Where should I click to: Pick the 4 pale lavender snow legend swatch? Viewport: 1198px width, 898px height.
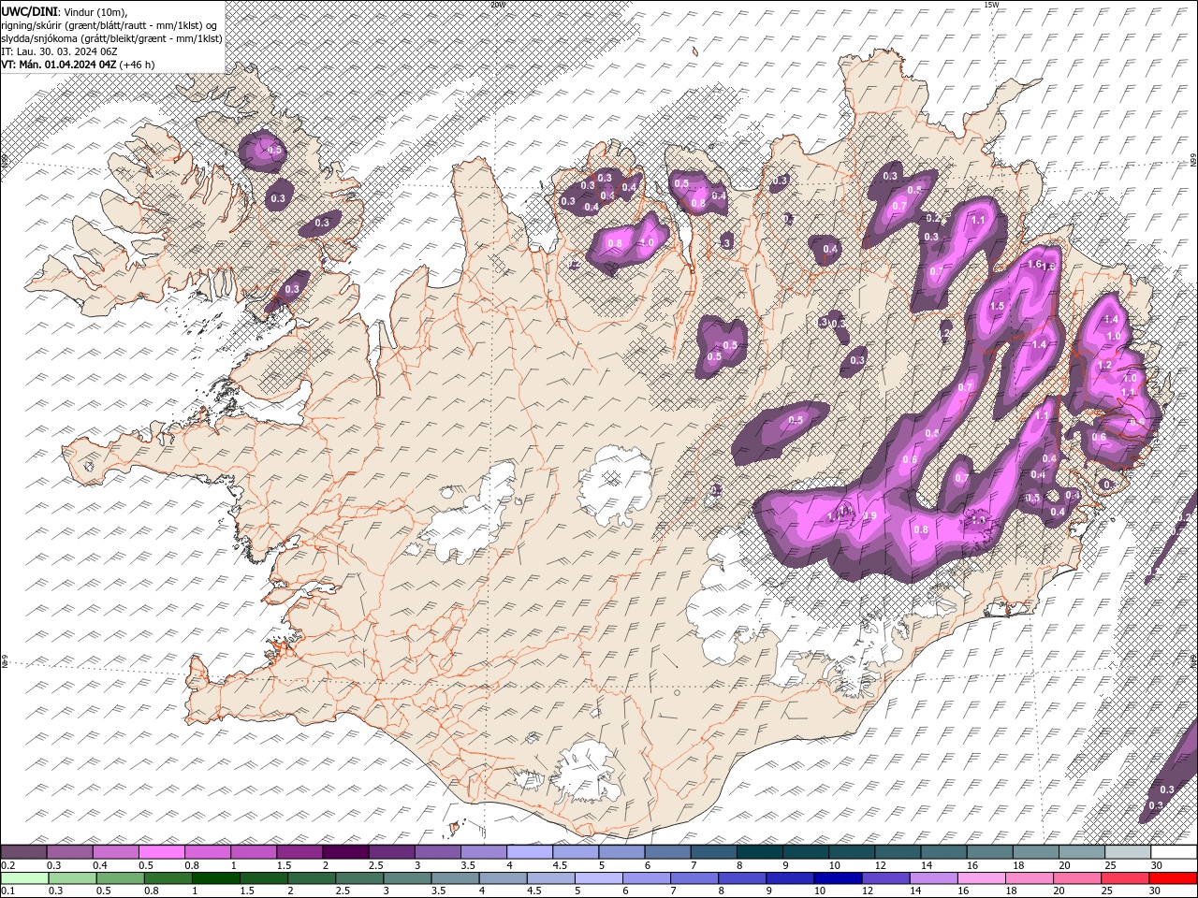[529, 852]
